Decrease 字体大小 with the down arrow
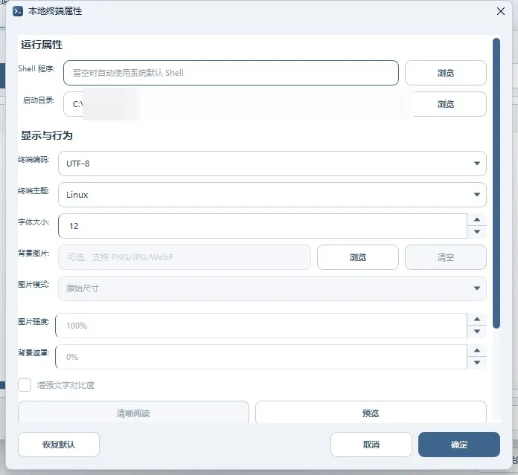This screenshot has width=518, height=475. pos(477,232)
